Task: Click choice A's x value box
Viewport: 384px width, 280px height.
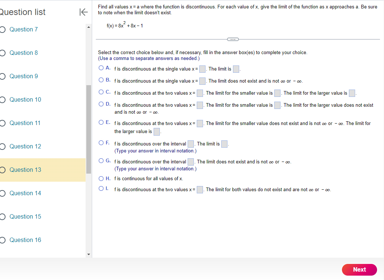Action: 202,69
